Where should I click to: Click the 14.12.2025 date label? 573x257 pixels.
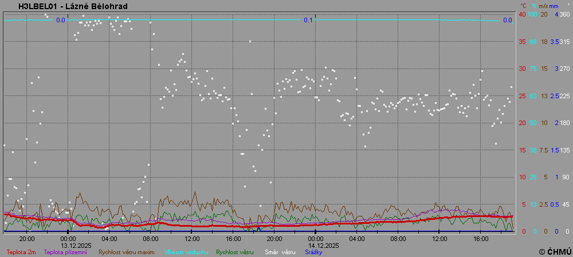324,245
